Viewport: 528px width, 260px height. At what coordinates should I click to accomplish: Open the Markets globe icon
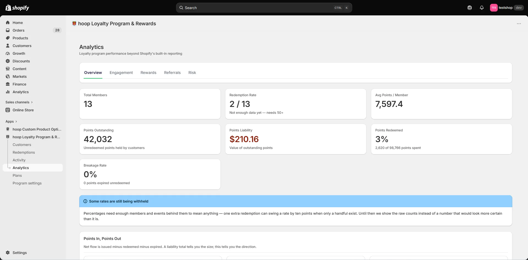click(x=8, y=76)
